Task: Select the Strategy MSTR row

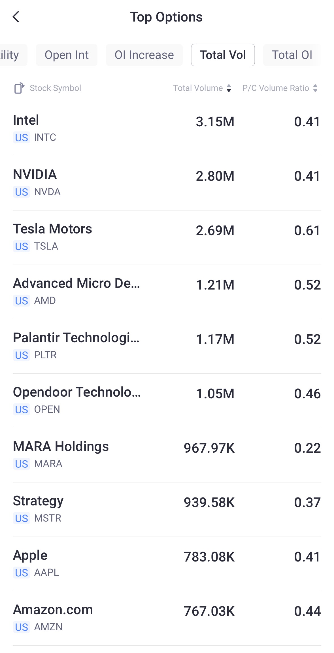Action: coord(167,509)
